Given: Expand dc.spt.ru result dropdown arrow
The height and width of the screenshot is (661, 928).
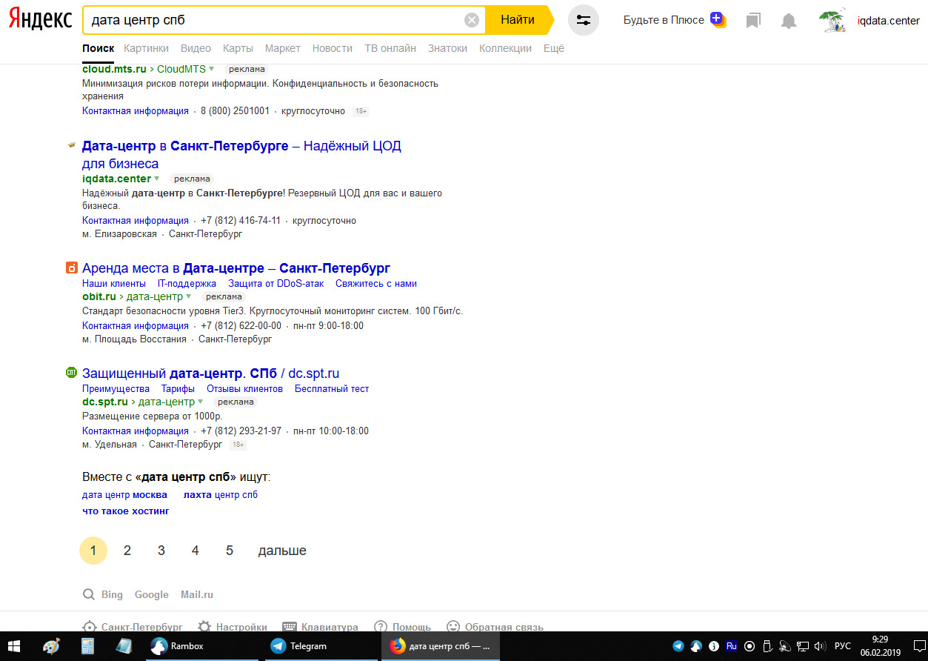Looking at the screenshot, I should [x=200, y=402].
